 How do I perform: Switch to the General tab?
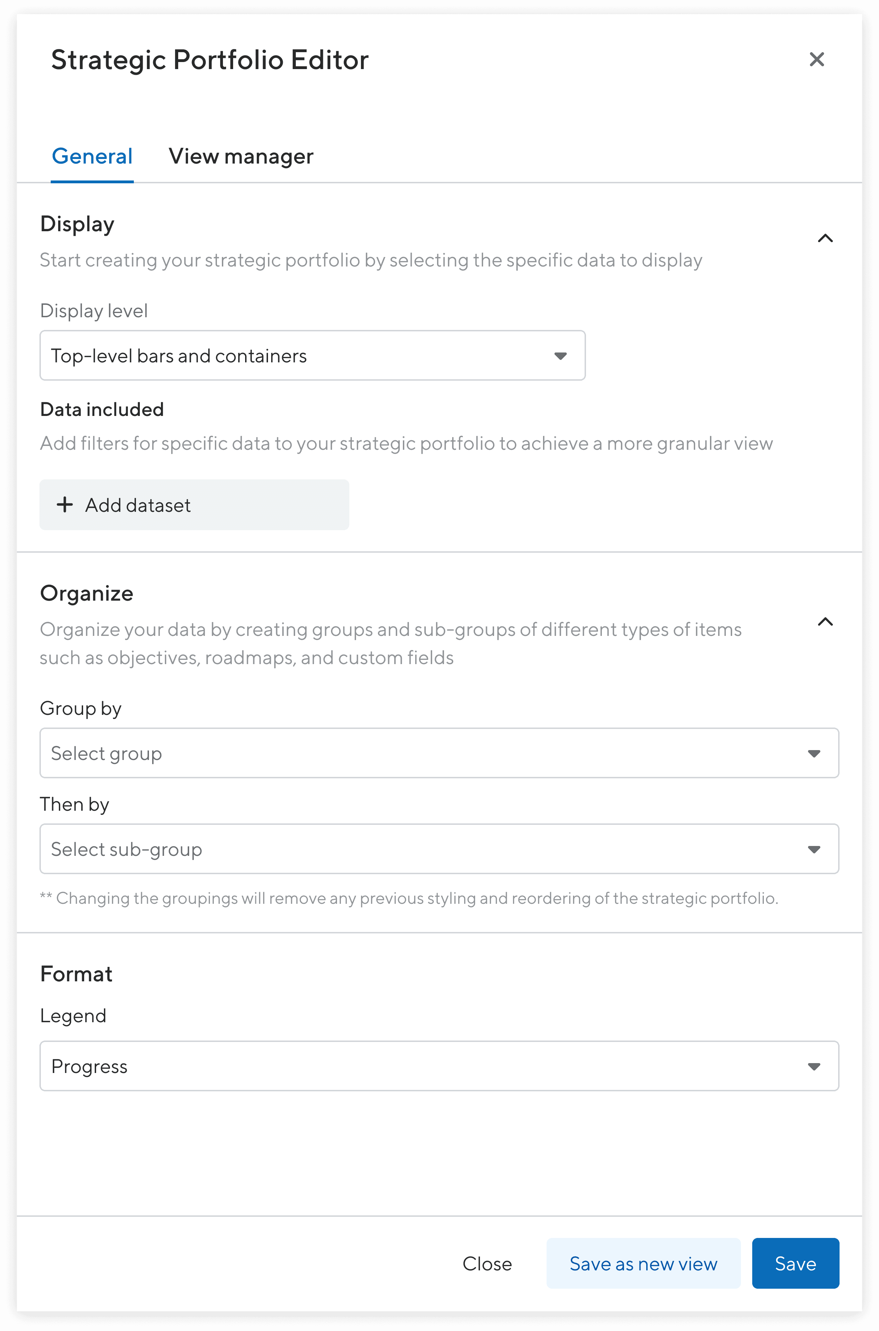point(92,156)
